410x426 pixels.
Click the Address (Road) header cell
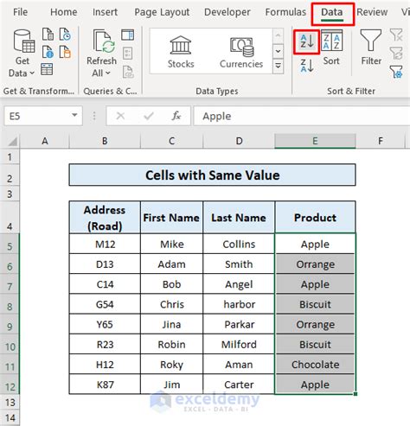[x=105, y=217]
